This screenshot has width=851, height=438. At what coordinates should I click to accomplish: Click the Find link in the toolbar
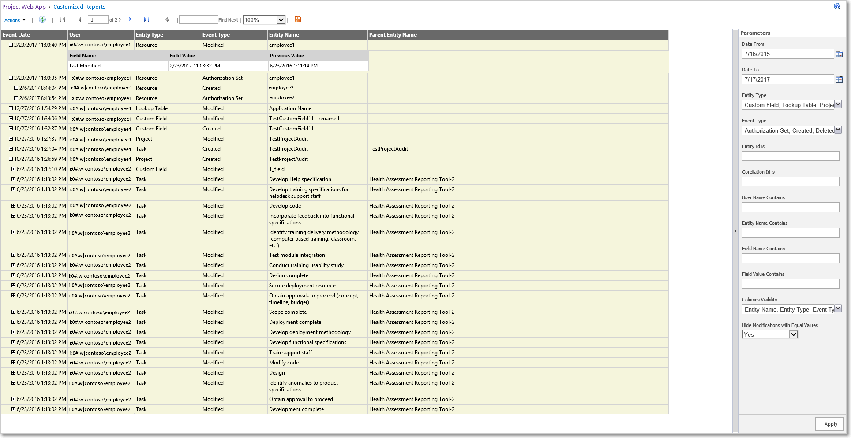pyautogui.click(x=222, y=20)
